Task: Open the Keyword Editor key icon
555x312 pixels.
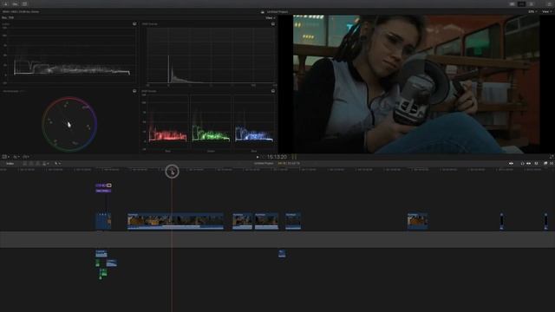Action: [16, 3]
